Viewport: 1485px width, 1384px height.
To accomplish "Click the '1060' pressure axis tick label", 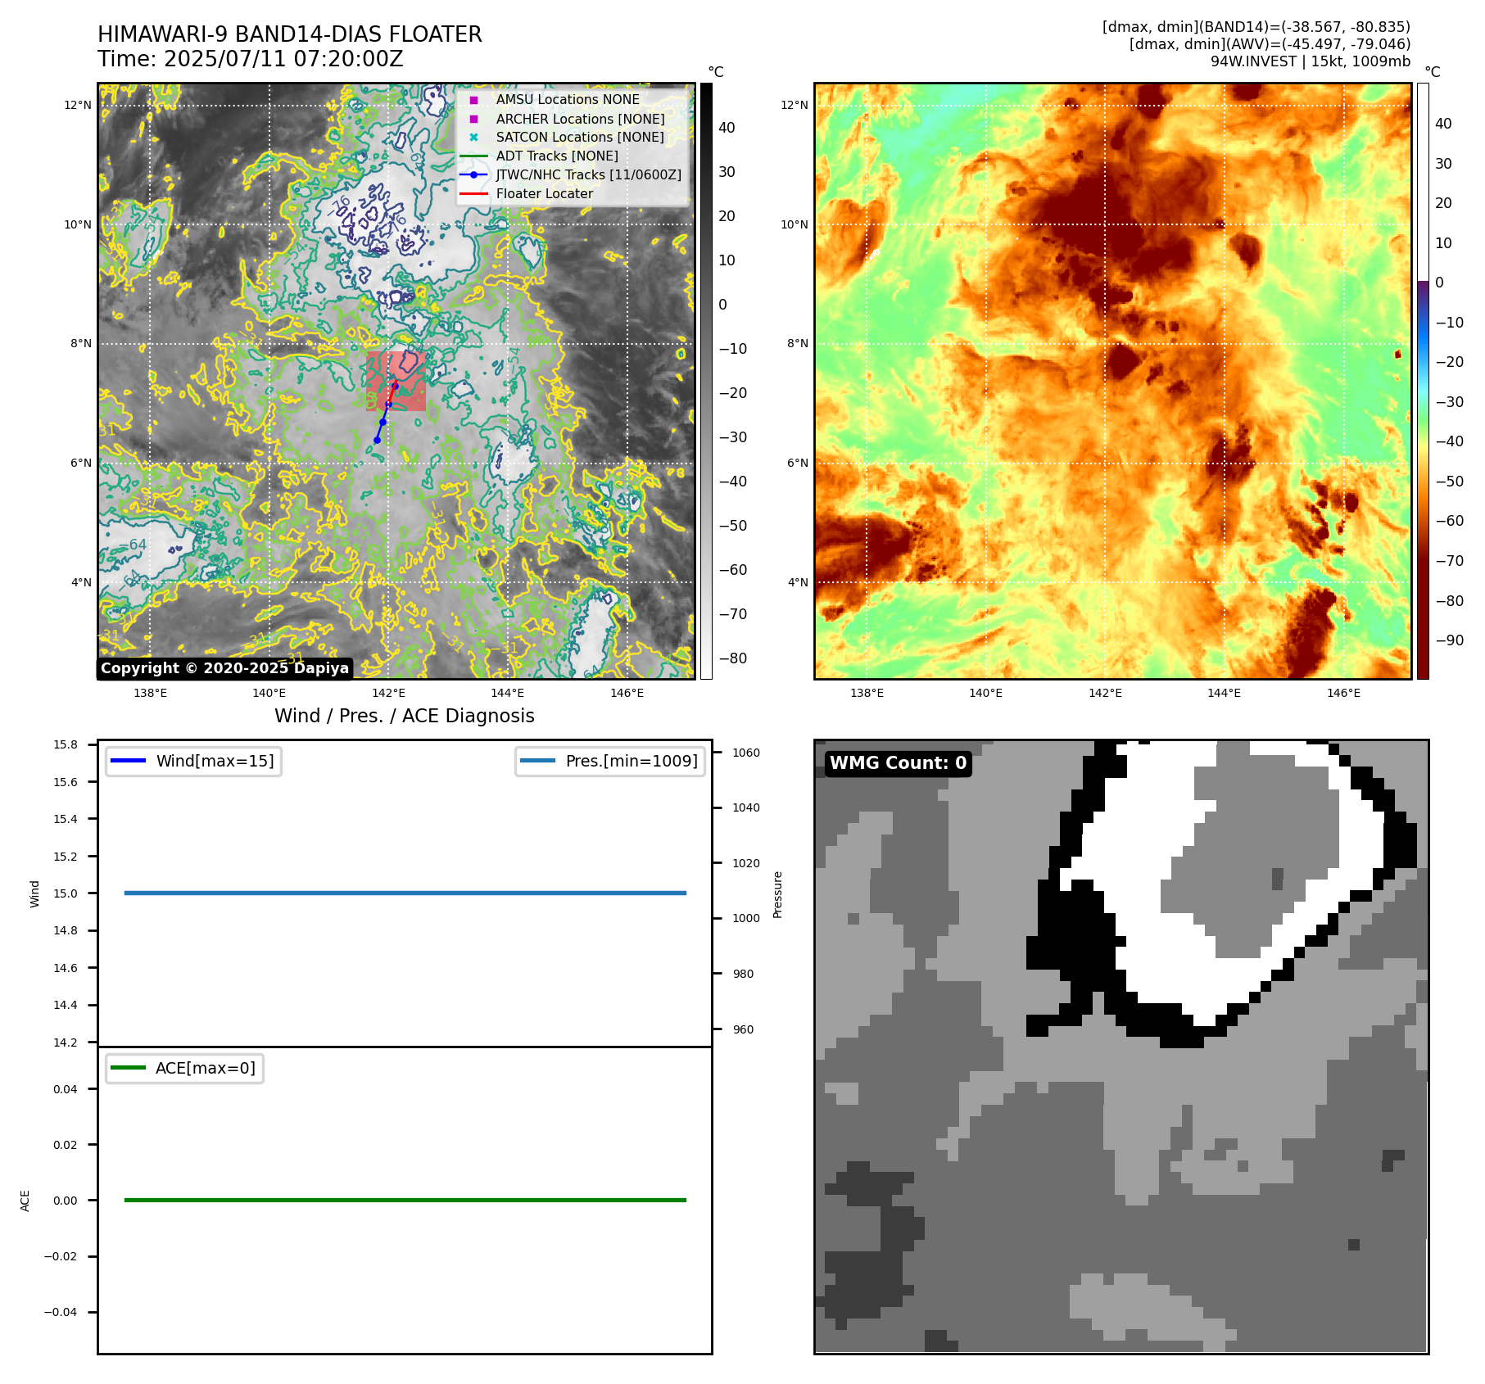I will click(x=746, y=753).
